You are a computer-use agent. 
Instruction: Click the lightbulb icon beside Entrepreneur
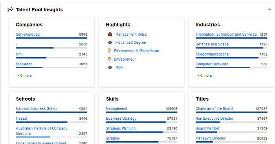click(x=109, y=59)
